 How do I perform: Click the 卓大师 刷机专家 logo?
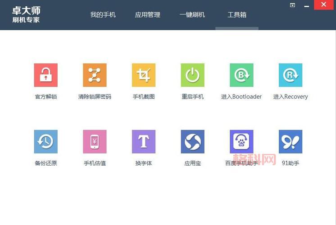(26, 14)
